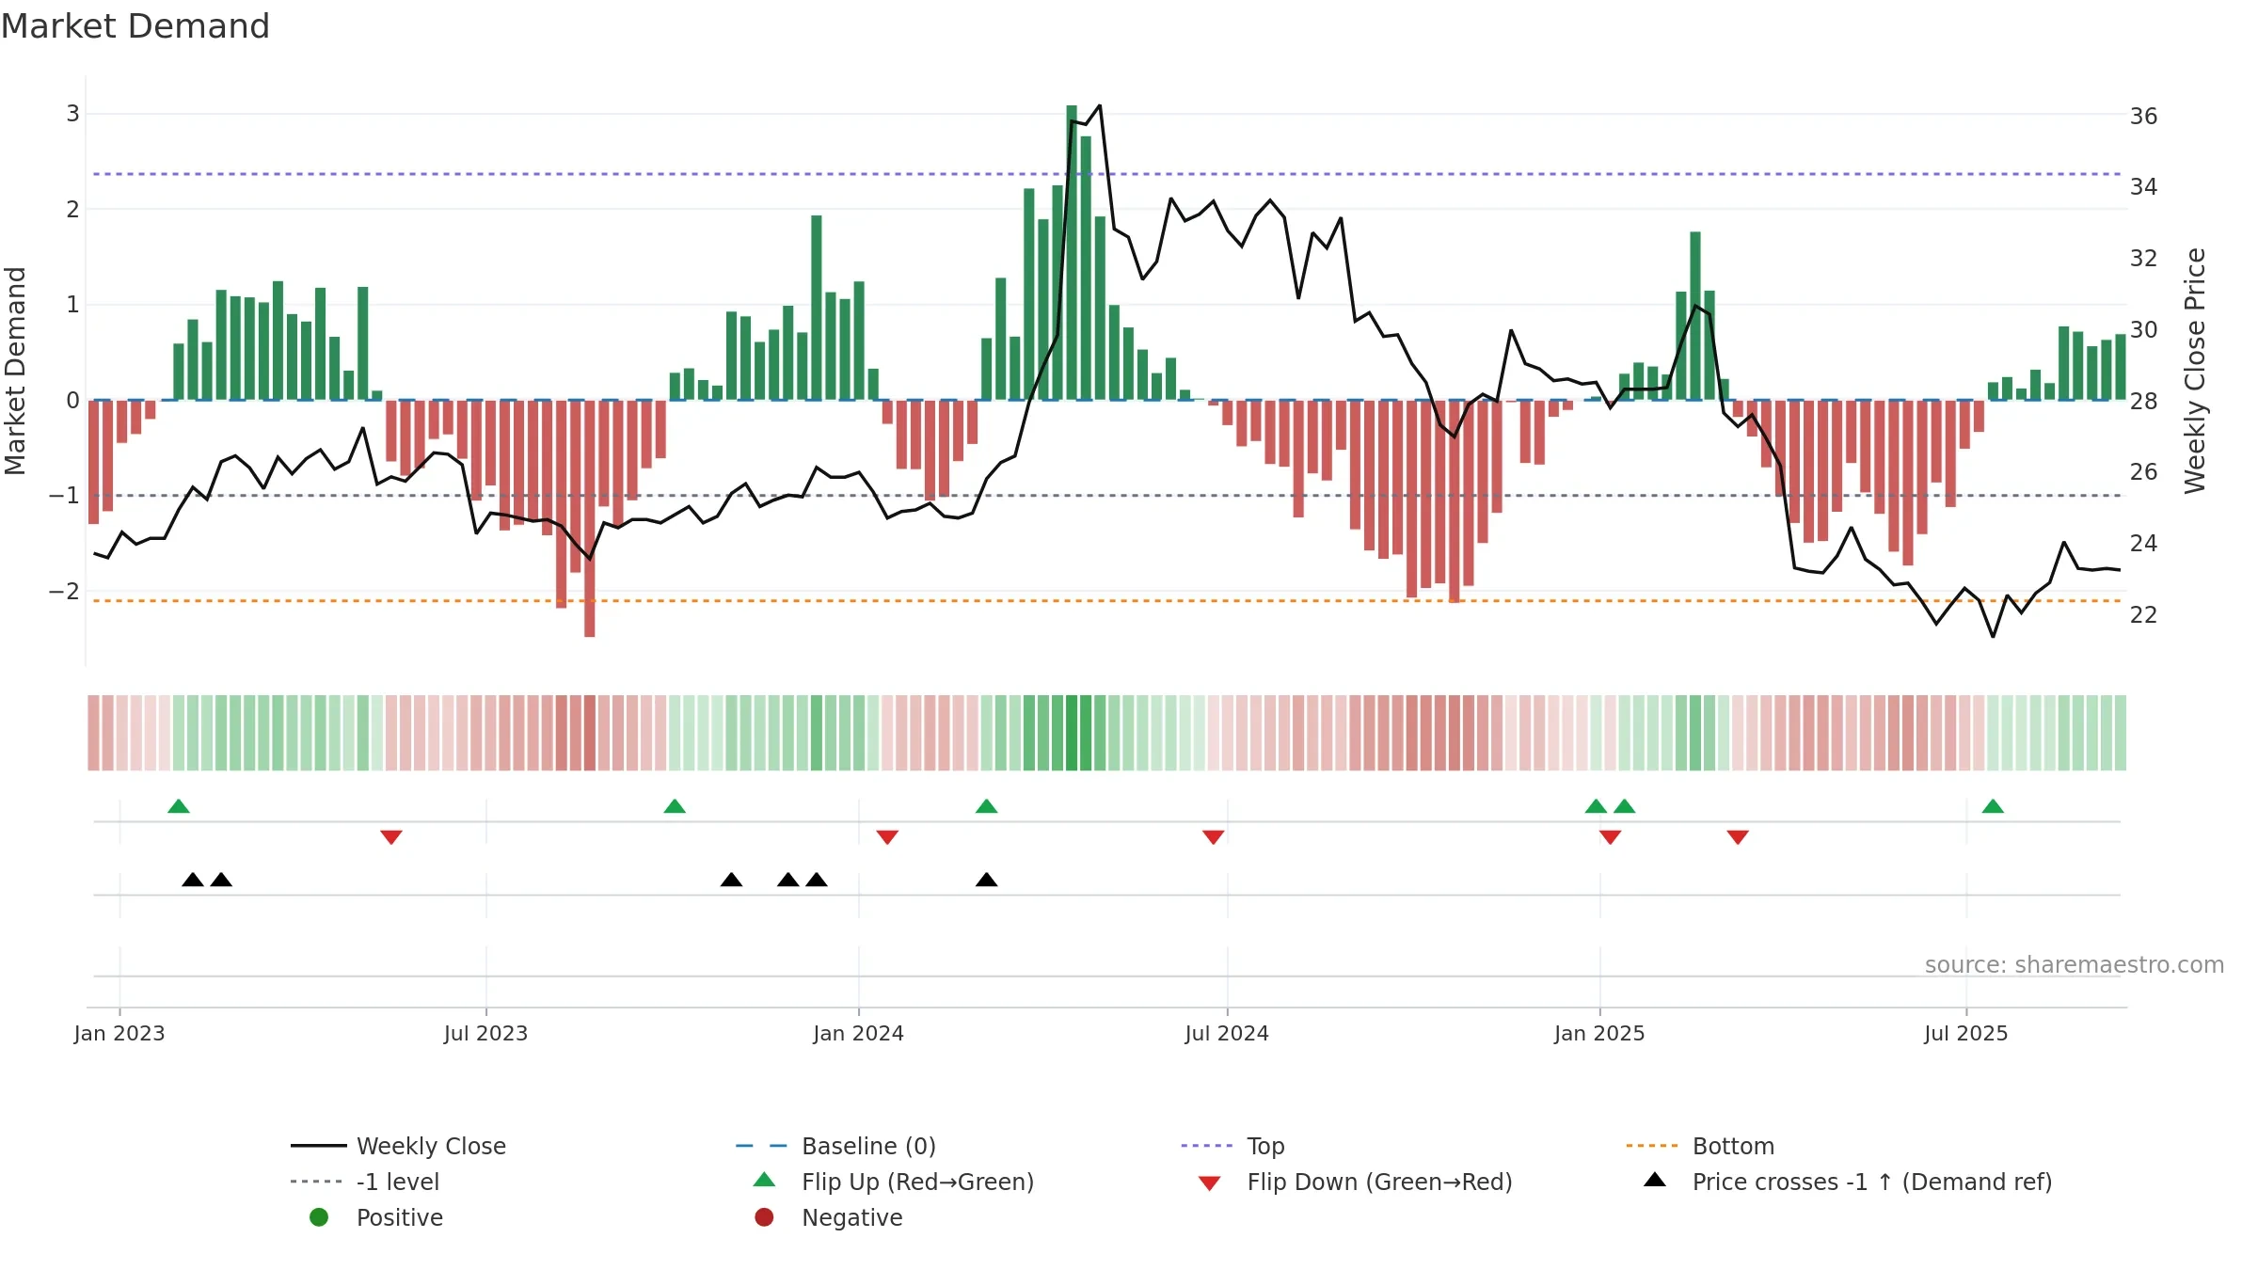Click the Flip Down (Green→Red) legend label

click(1379, 1182)
